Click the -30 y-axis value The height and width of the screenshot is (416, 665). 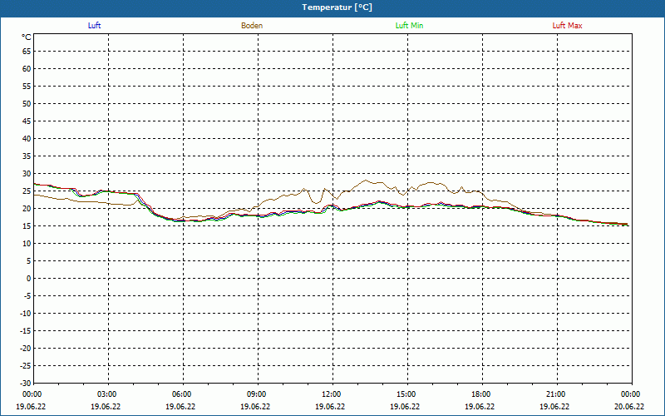tap(26, 384)
